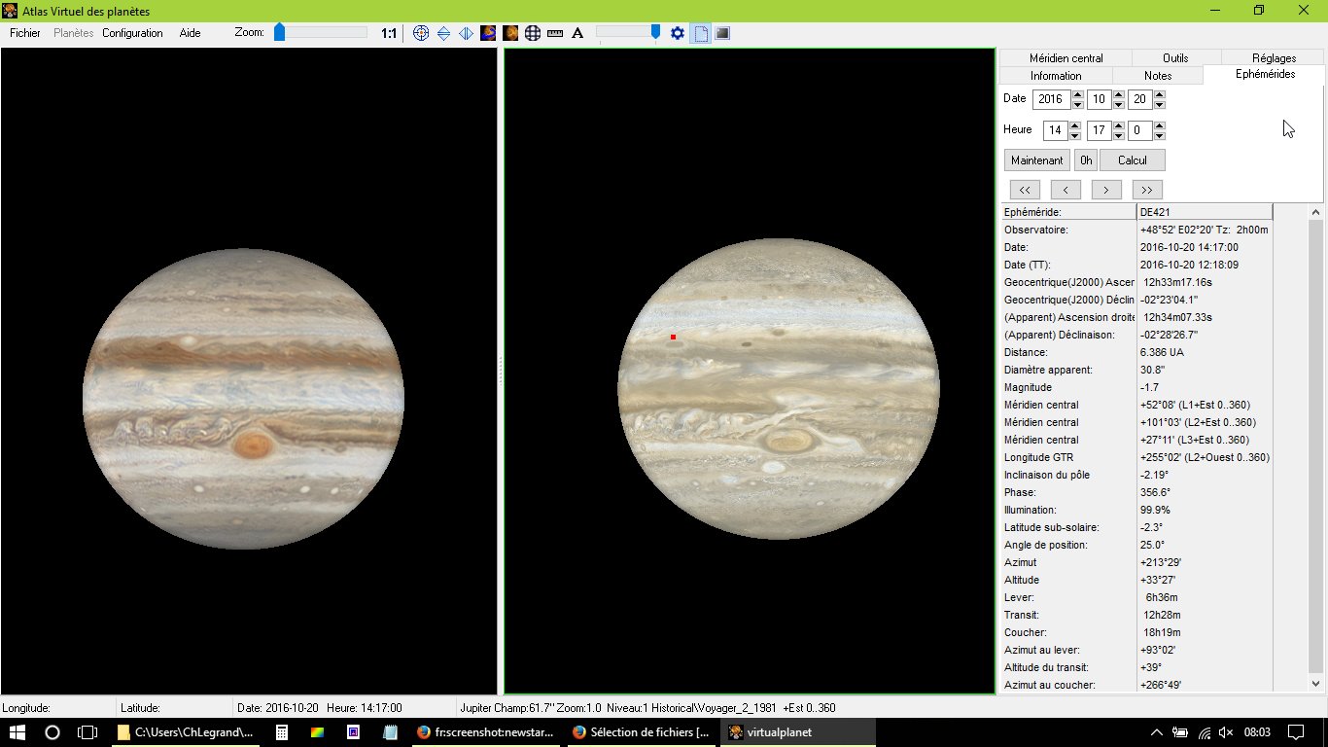Click the minute field showing 17
Image resolution: width=1328 pixels, height=747 pixels.
pyautogui.click(x=1099, y=130)
